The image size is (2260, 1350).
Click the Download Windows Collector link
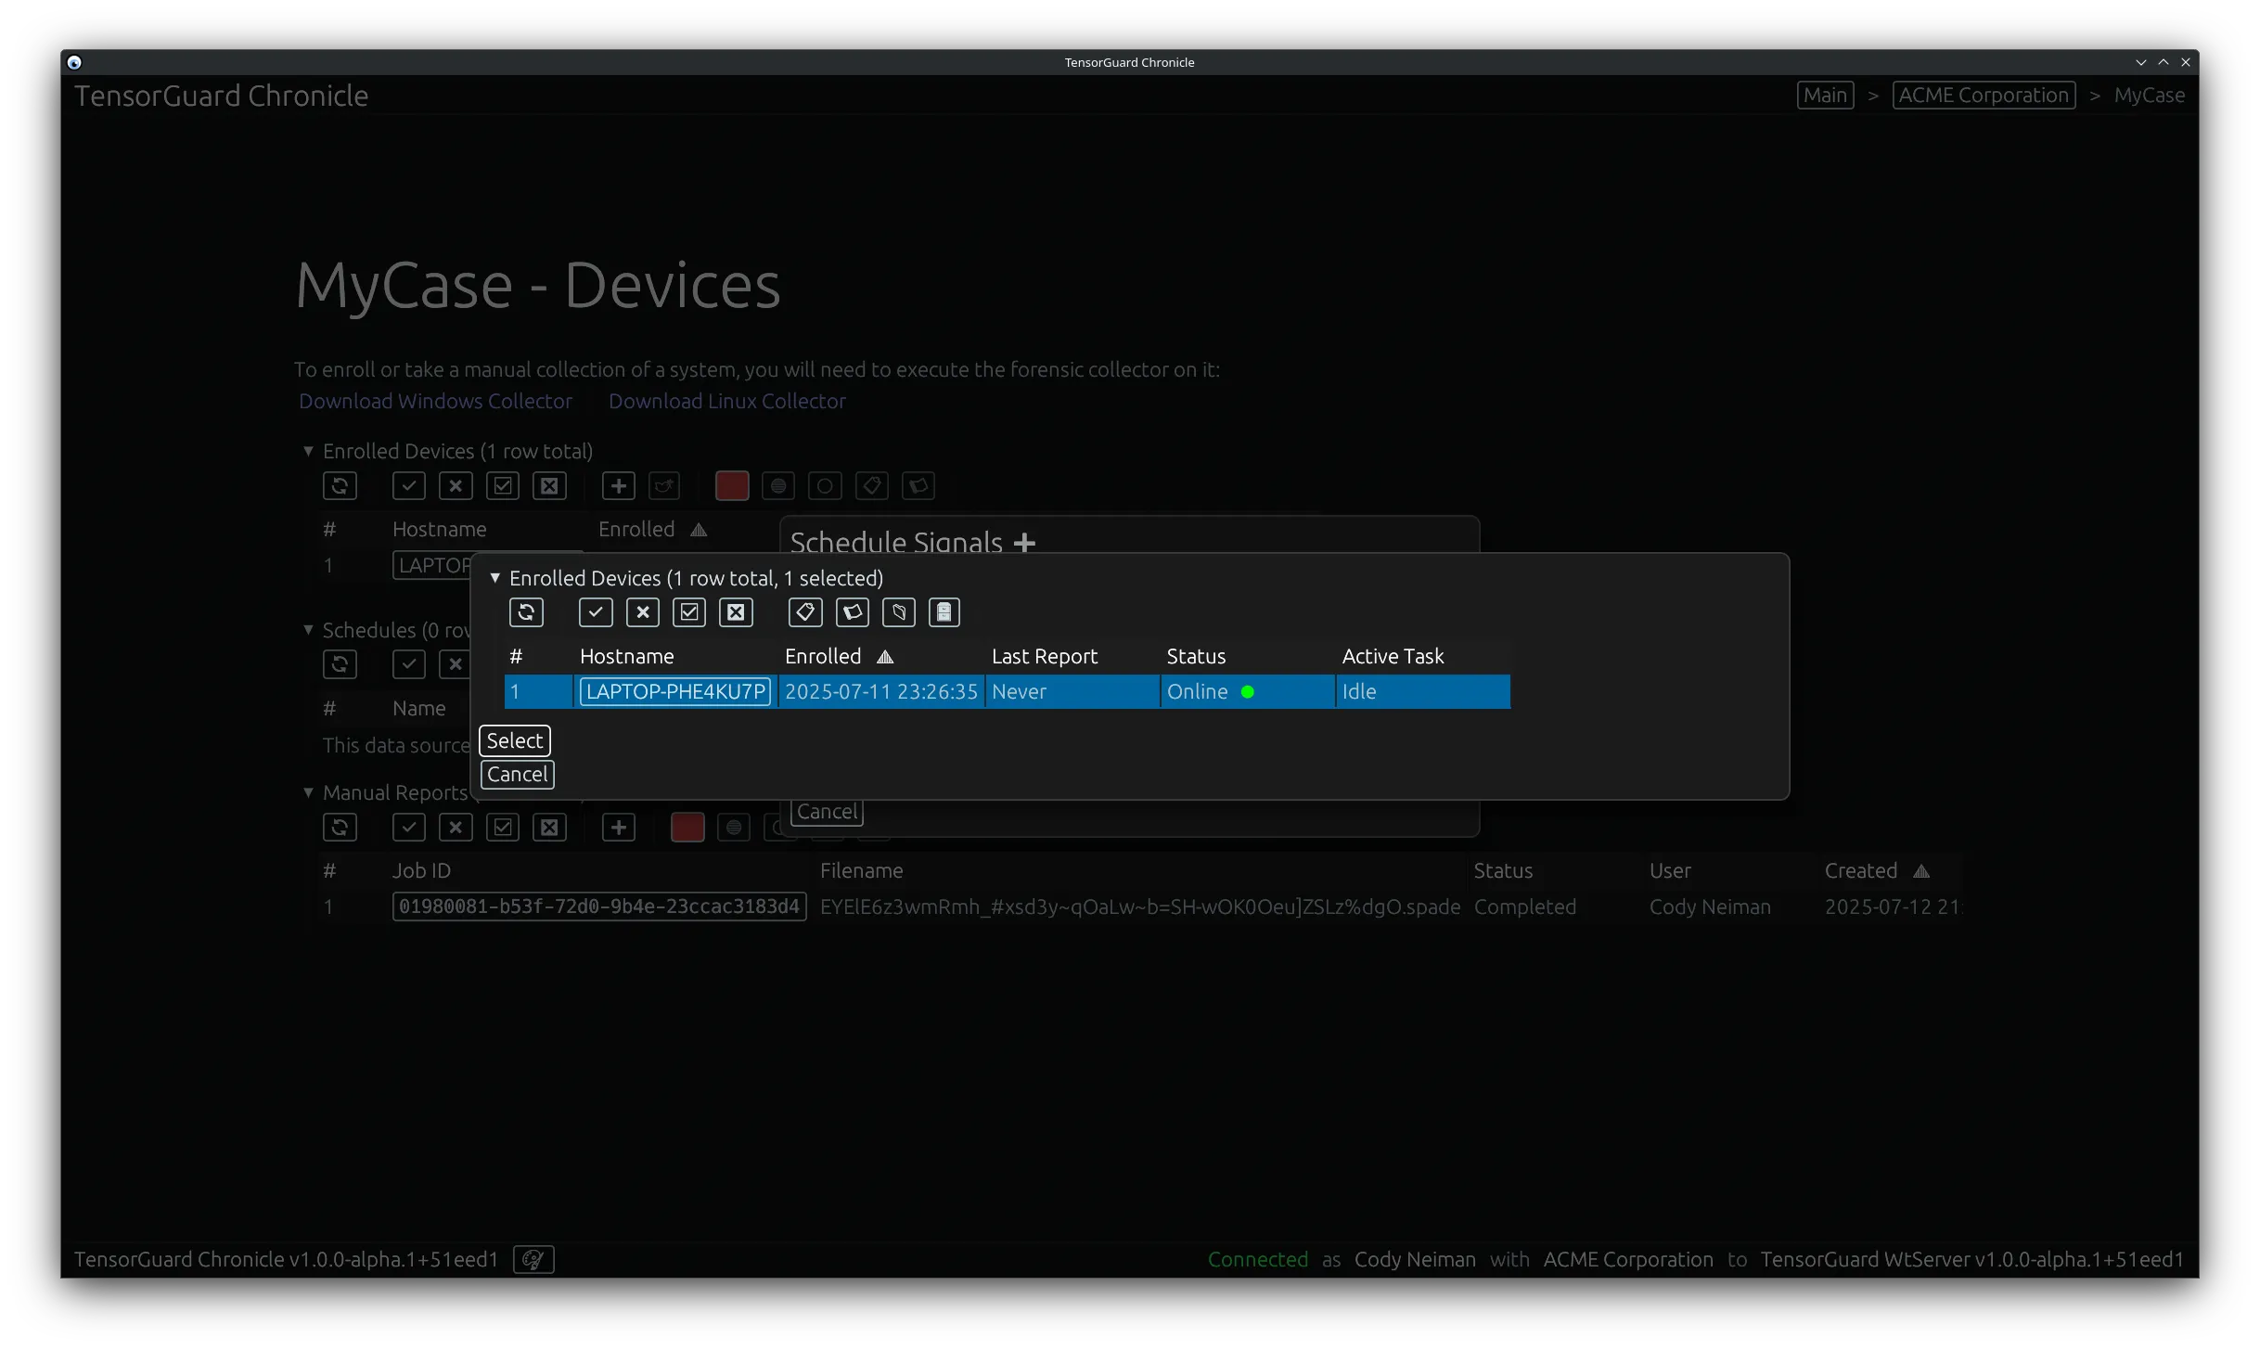[x=435, y=401]
